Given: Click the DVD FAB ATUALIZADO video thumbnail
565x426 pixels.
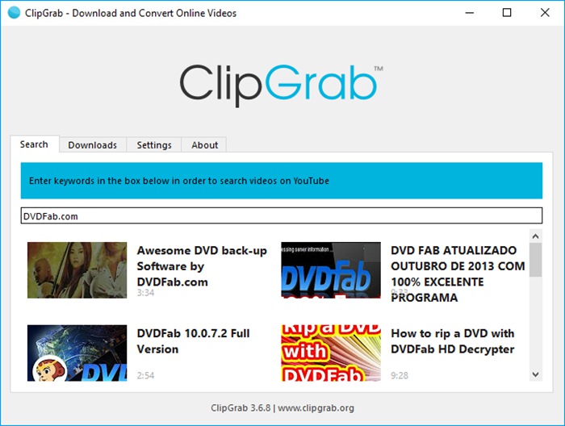Looking at the screenshot, I should pyautogui.click(x=331, y=270).
